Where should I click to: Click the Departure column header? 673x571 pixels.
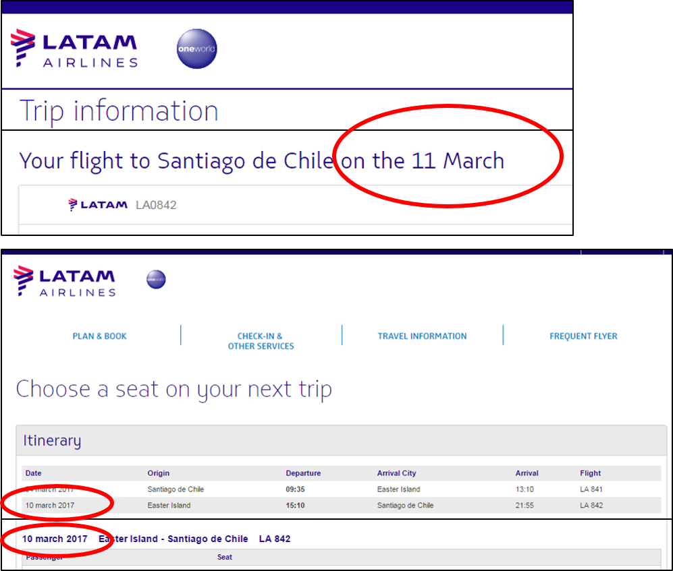[304, 473]
